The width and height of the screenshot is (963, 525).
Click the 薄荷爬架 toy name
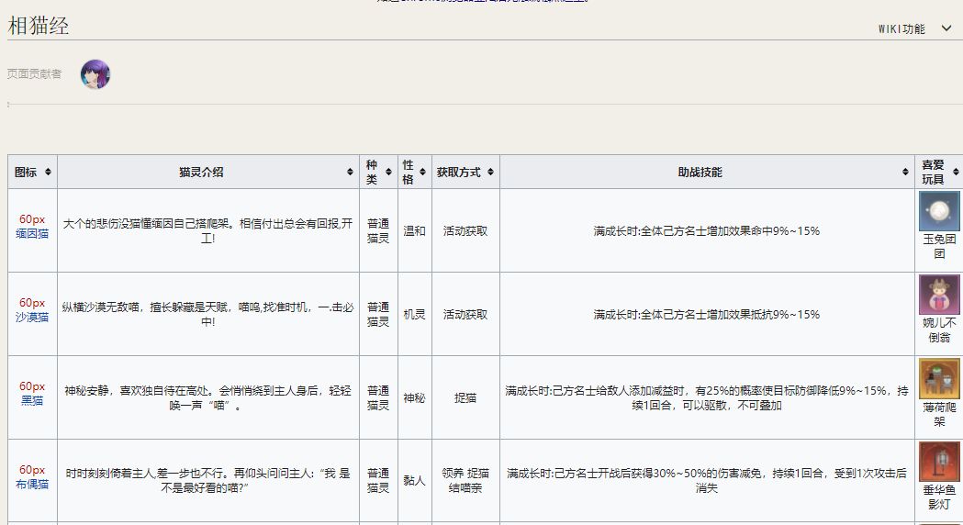coord(939,414)
